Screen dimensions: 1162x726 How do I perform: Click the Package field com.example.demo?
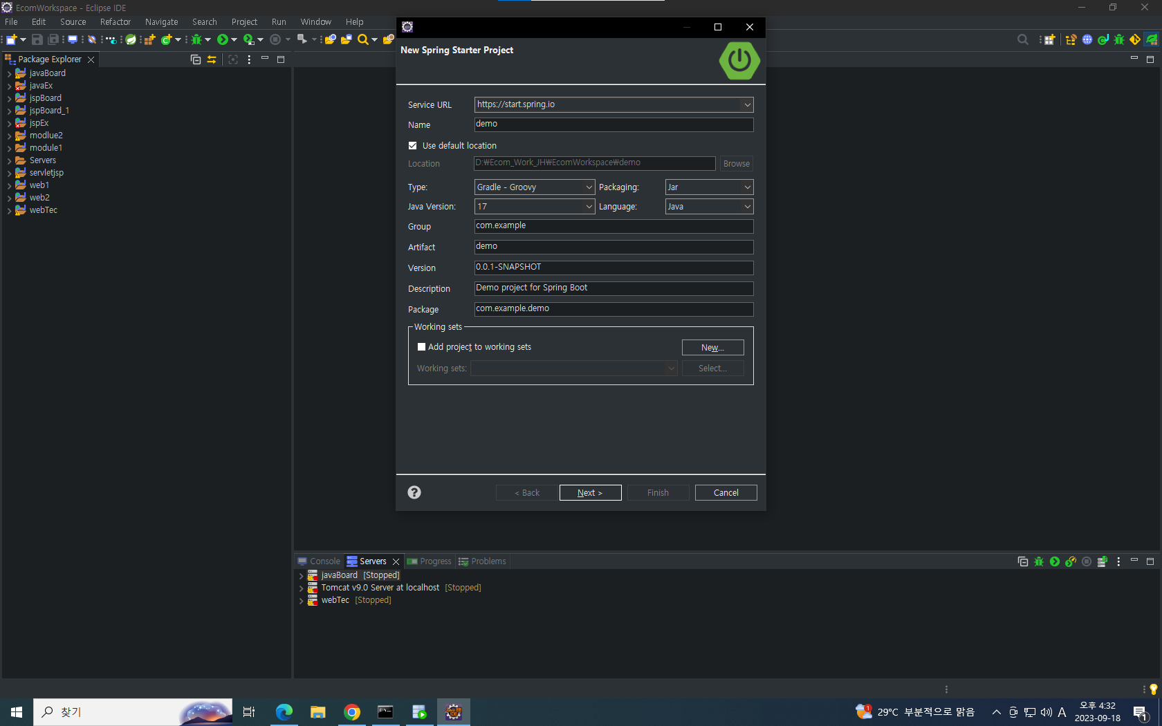pyautogui.click(x=614, y=309)
